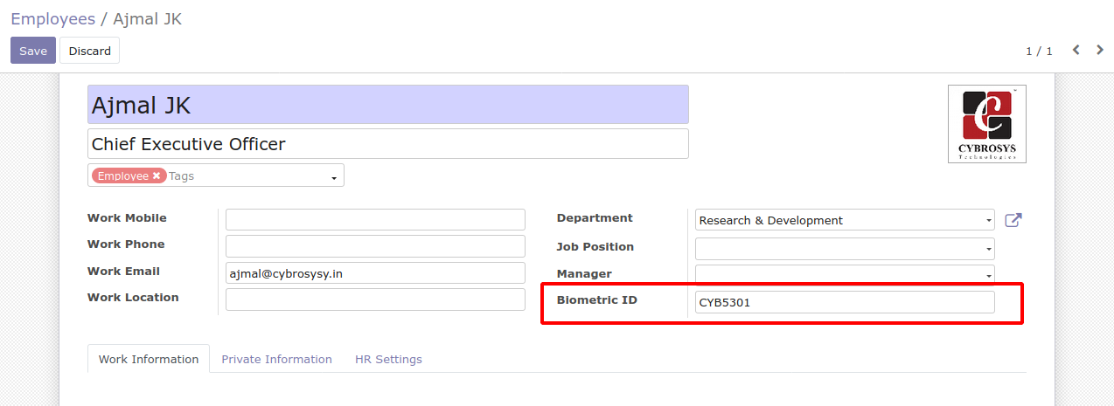
Task: Remove the Employee tag
Action: point(157,175)
